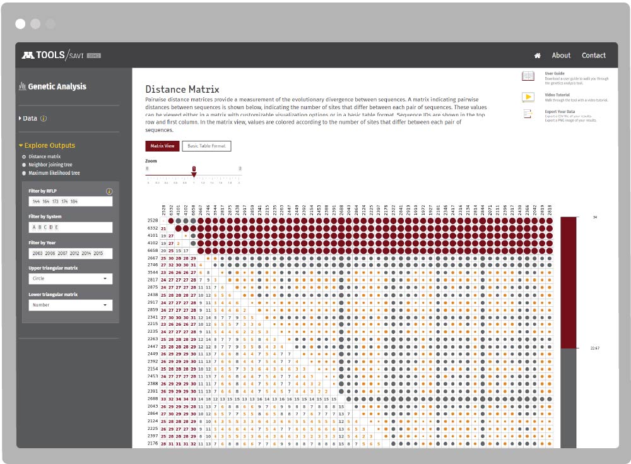This screenshot has width=631, height=464.
Task: Select the Maximum likelihood tree option
Action: (x=24, y=173)
